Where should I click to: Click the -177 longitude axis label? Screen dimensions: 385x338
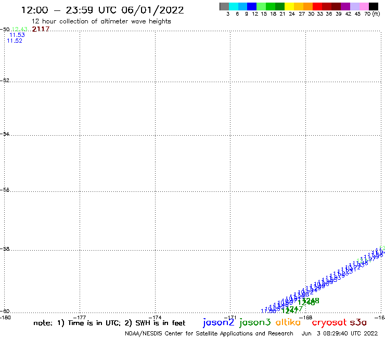click(80, 317)
